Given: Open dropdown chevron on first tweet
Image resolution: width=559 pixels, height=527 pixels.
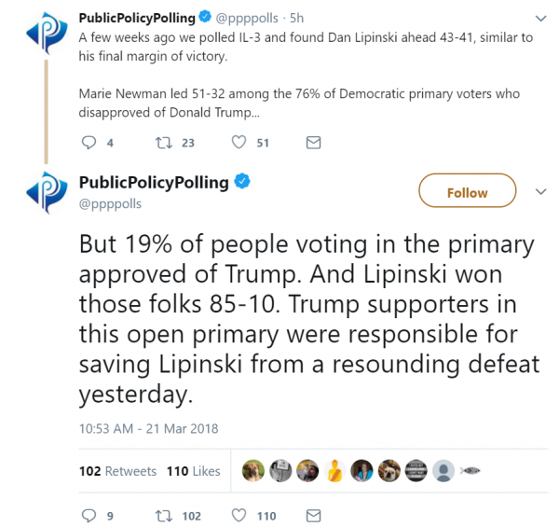Looking at the screenshot, I should coord(541,19).
